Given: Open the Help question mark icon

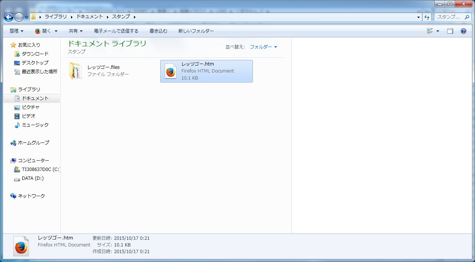Looking at the screenshot, I should pos(463,31).
